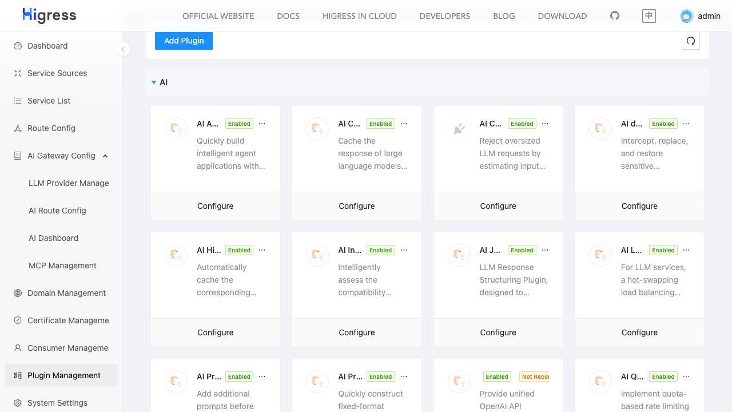This screenshot has width=732, height=412.
Task: Click the icon of the 'Add additional prompts' plugin
Action: point(176,382)
